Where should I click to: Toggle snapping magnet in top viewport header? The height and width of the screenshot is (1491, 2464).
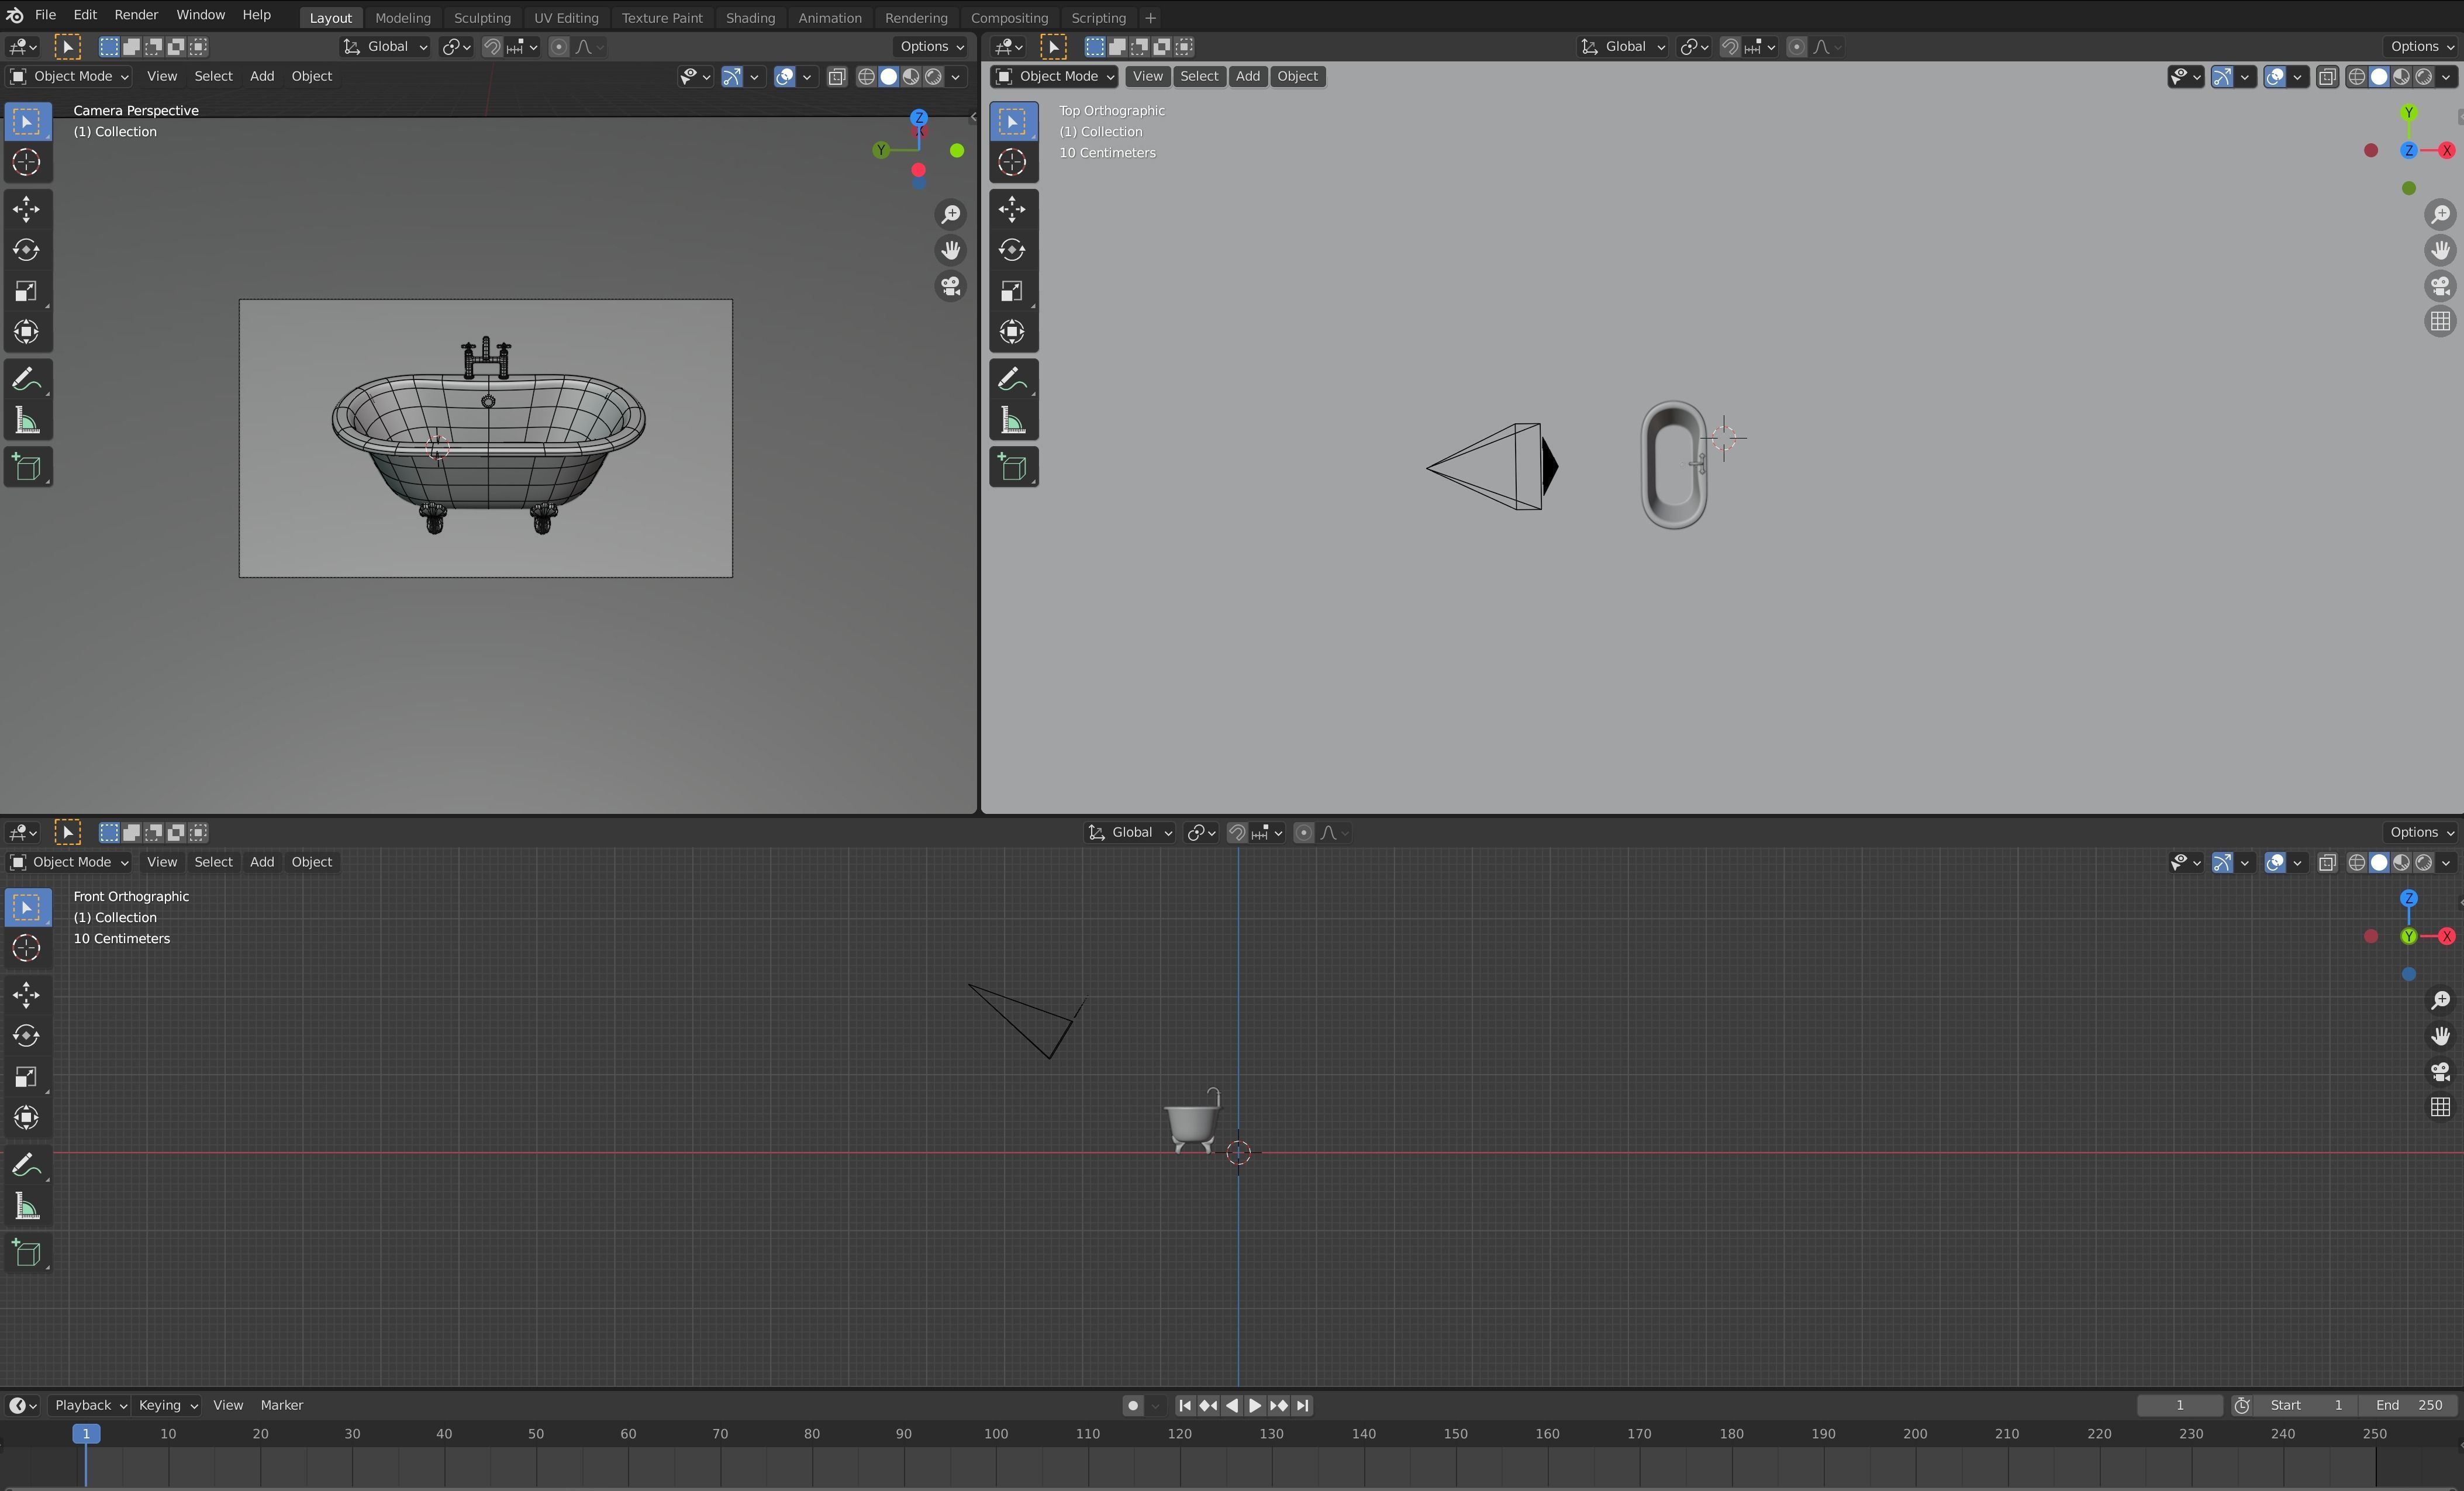pos(1729,47)
